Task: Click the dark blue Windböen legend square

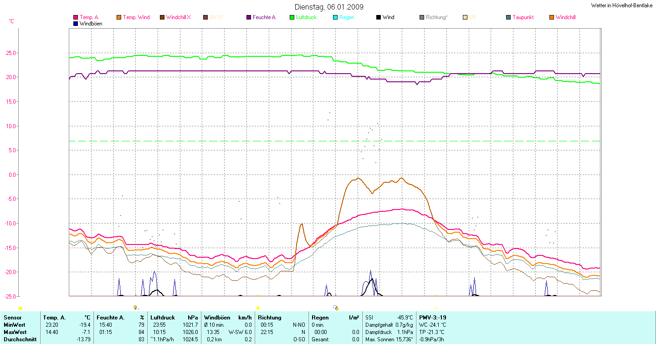Action: (x=76, y=24)
